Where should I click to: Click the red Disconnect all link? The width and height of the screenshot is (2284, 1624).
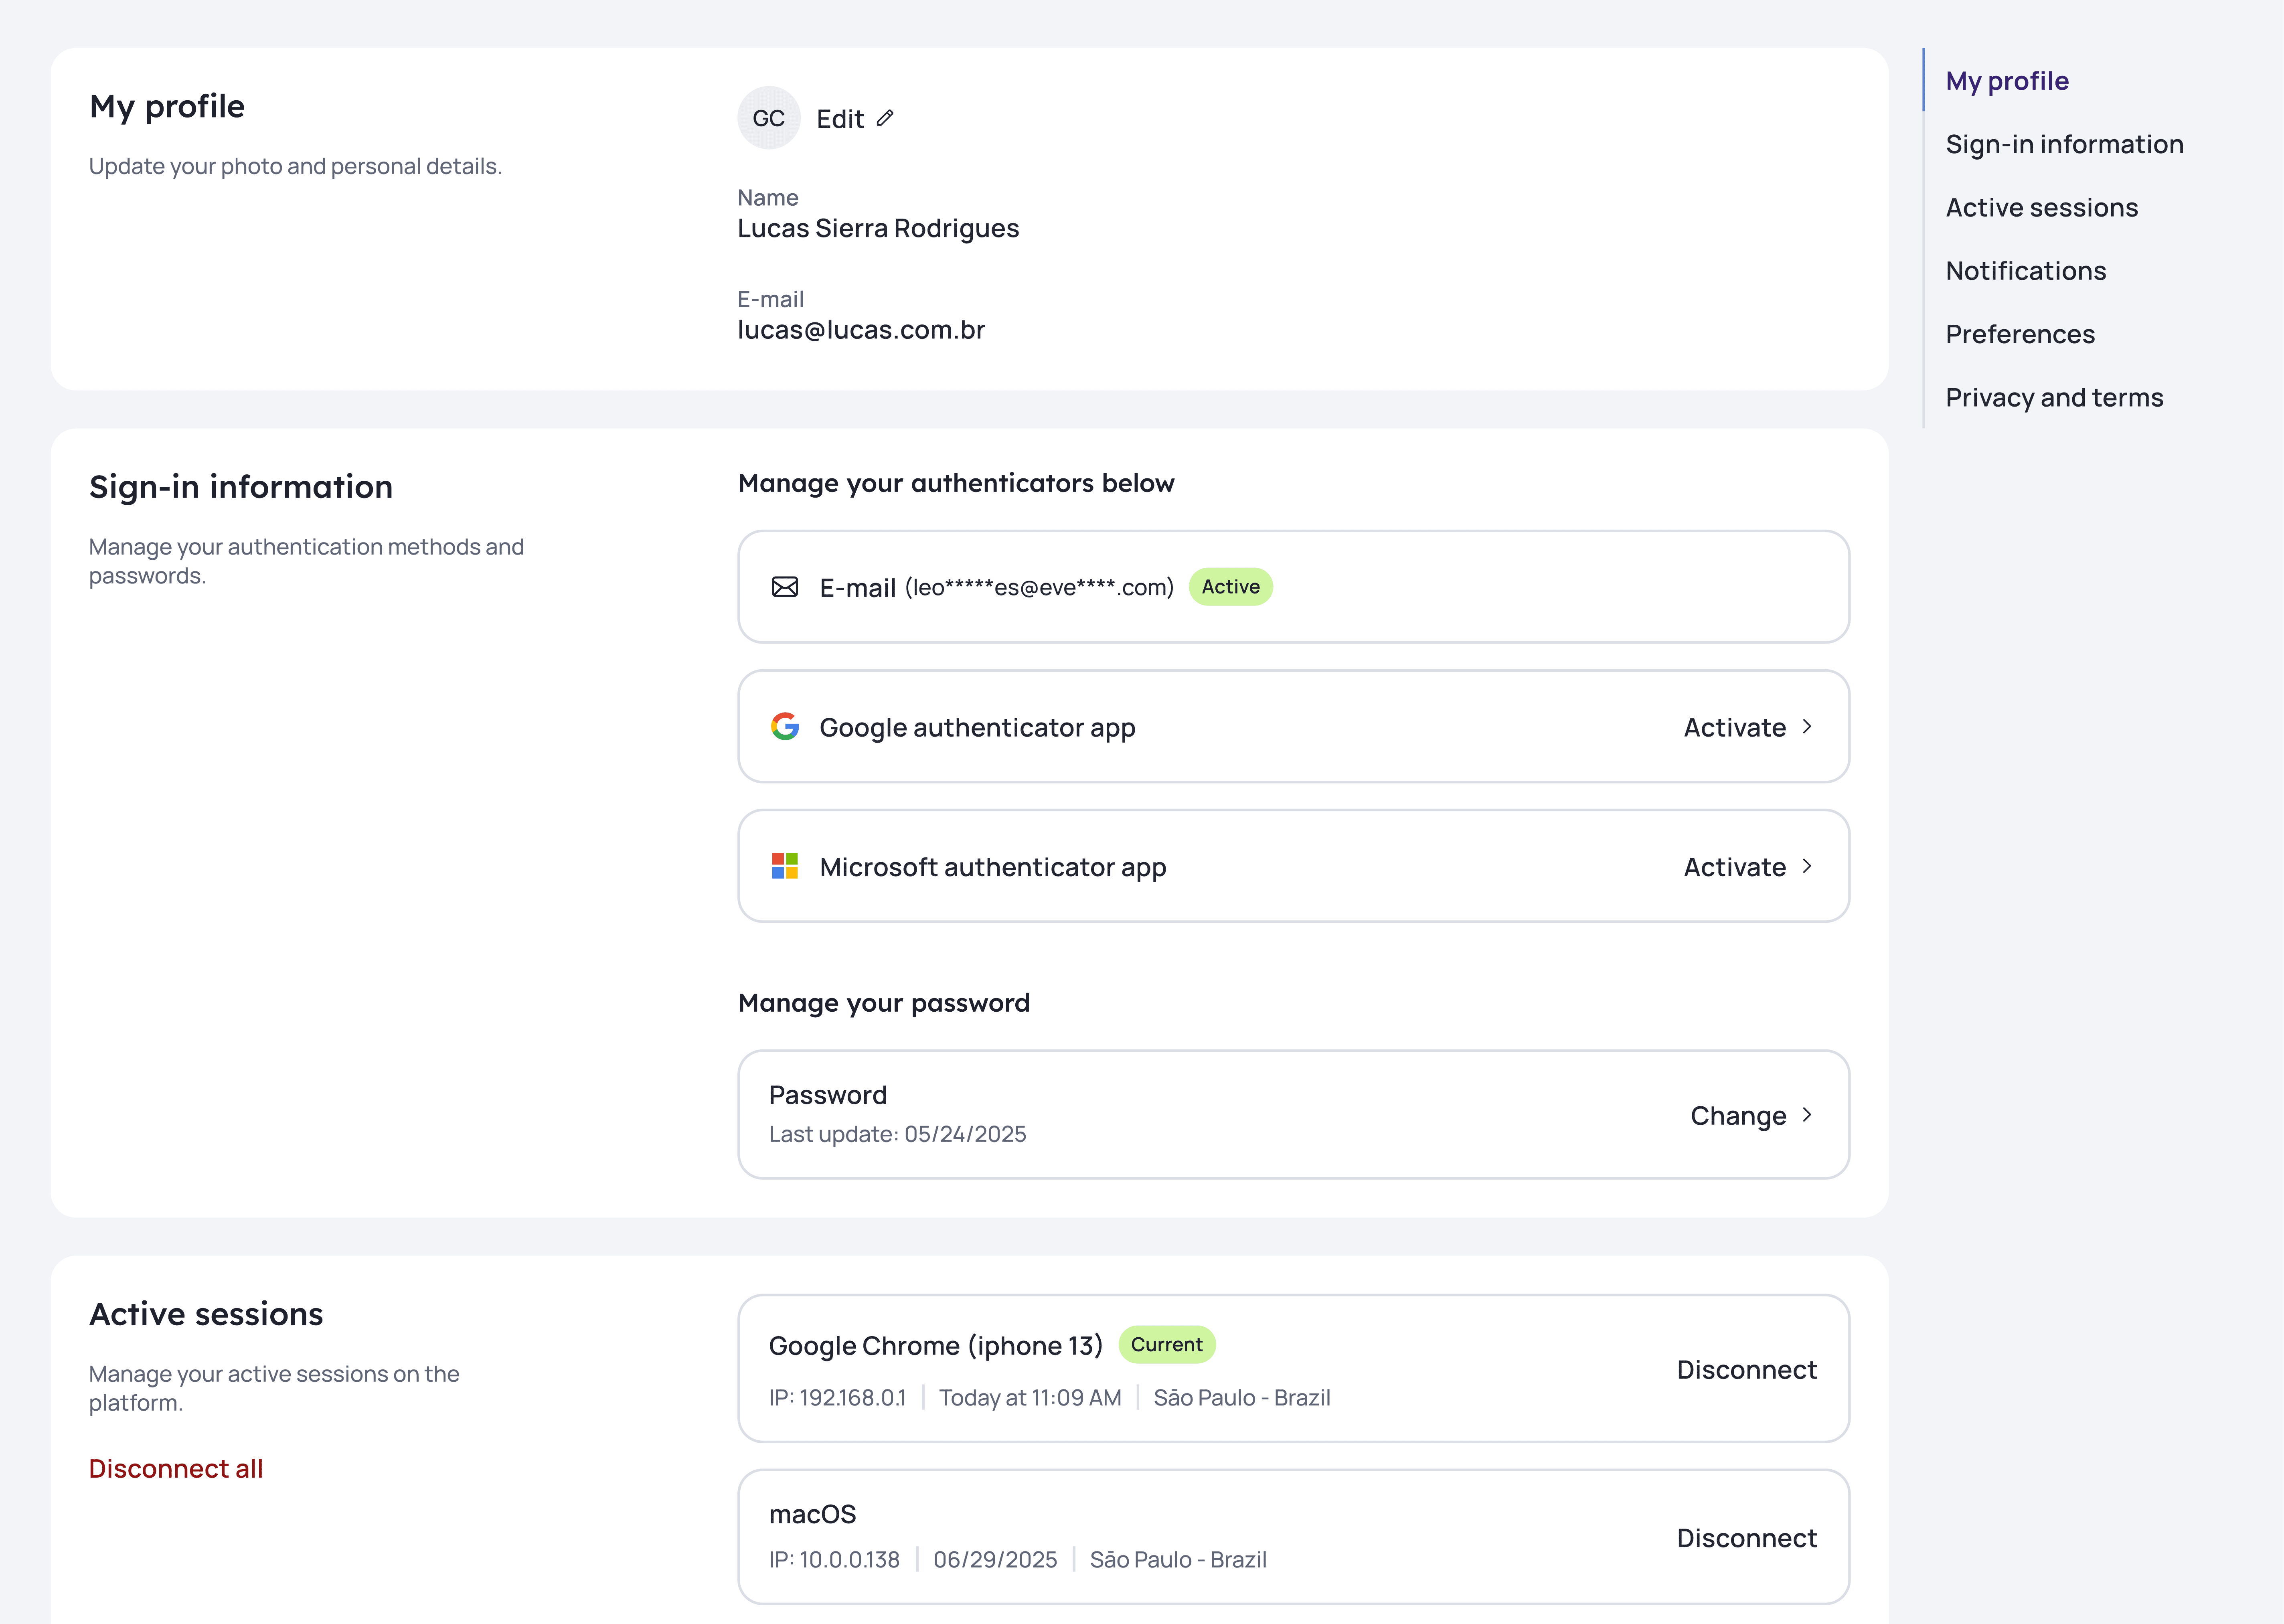(x=176, y=1468)
